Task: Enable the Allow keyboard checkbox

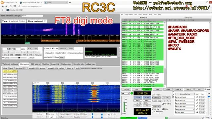Action: (x=45, y=21)
